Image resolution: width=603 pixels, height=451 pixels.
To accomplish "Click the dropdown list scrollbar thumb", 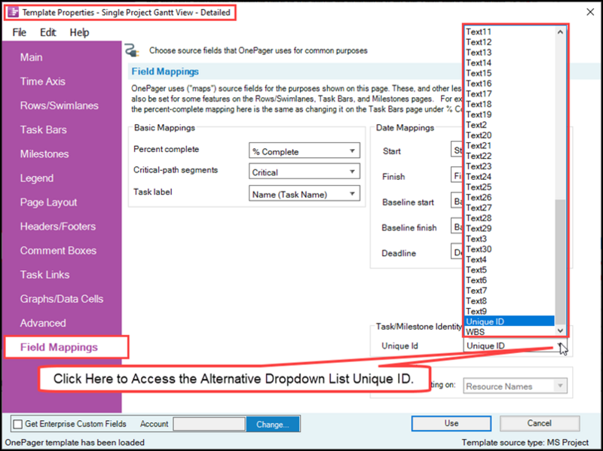I will pos(561,262).
